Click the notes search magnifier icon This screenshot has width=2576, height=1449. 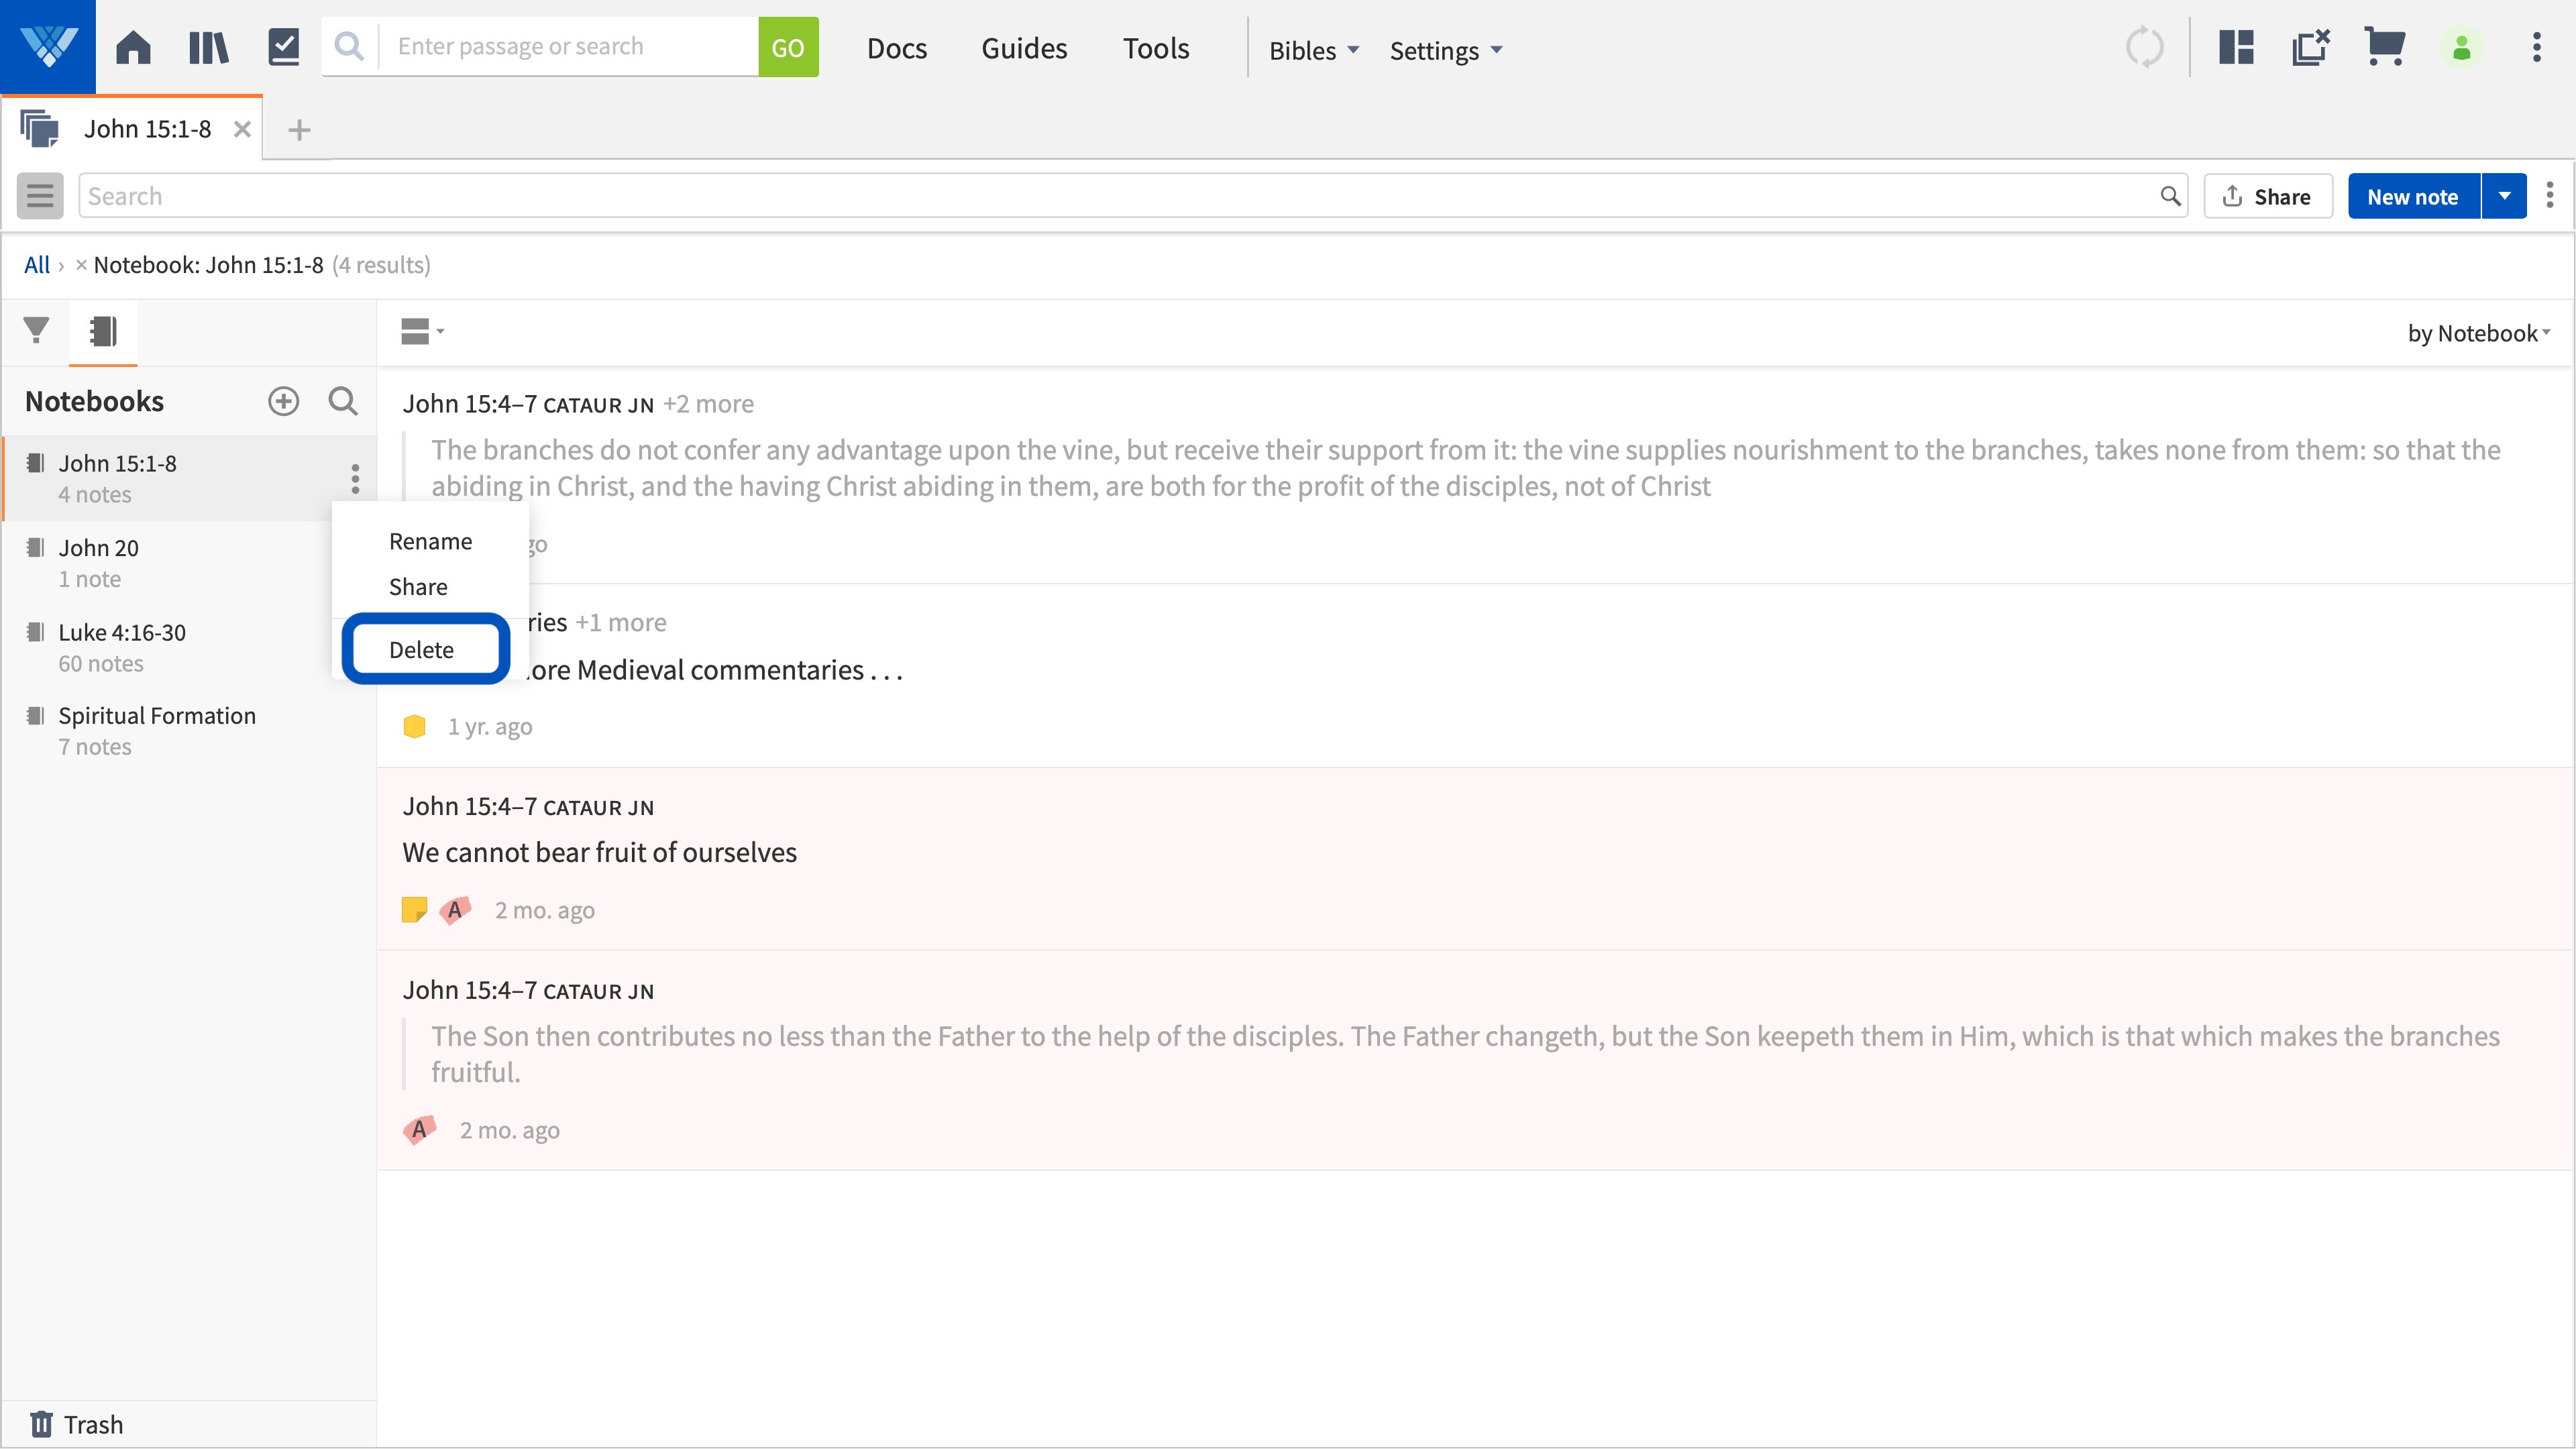pyautogui.click(x=2170, y=196)
